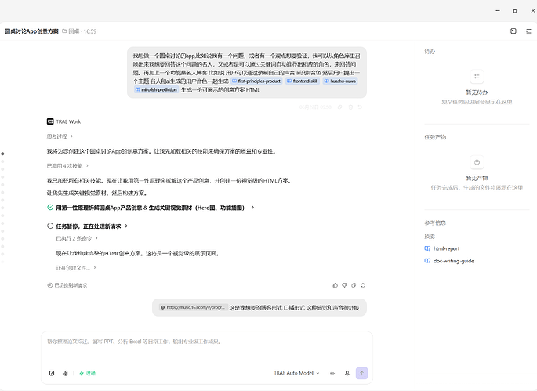Viewport: 537px width, 391px height.
Task: Regenerate the response with the refresh icon
Action: (363, 285)
